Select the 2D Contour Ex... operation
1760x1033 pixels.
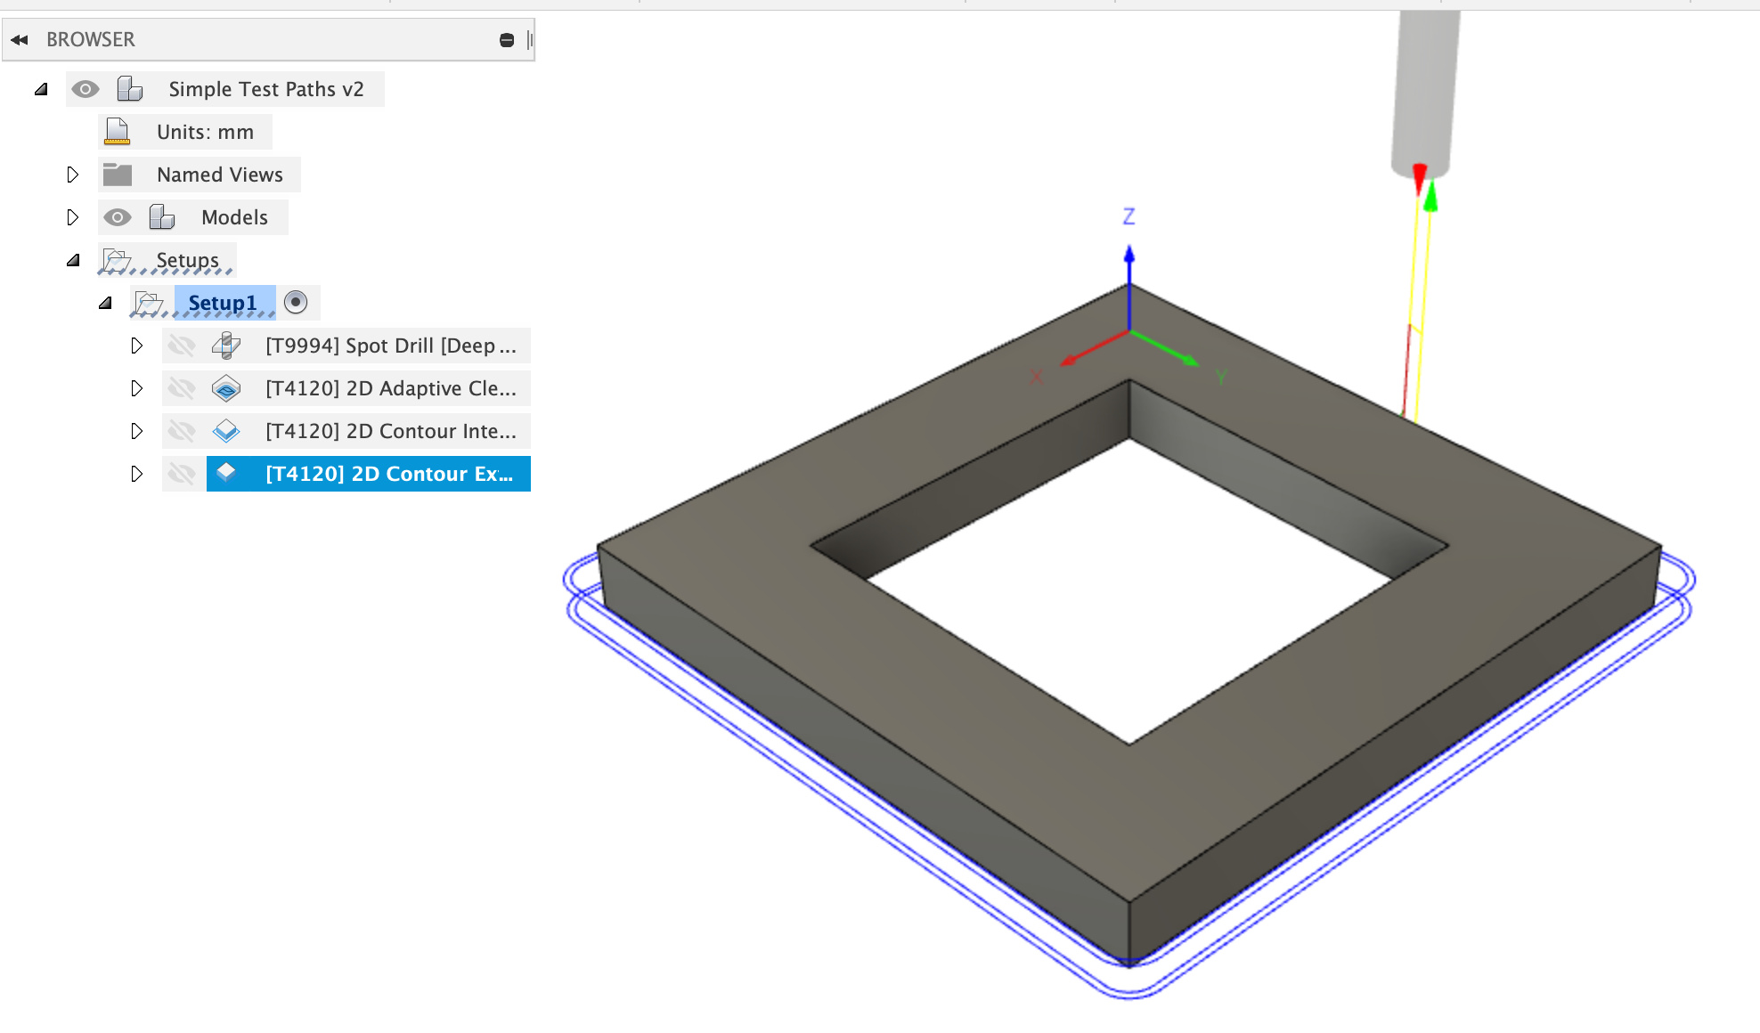click(388, 474)
